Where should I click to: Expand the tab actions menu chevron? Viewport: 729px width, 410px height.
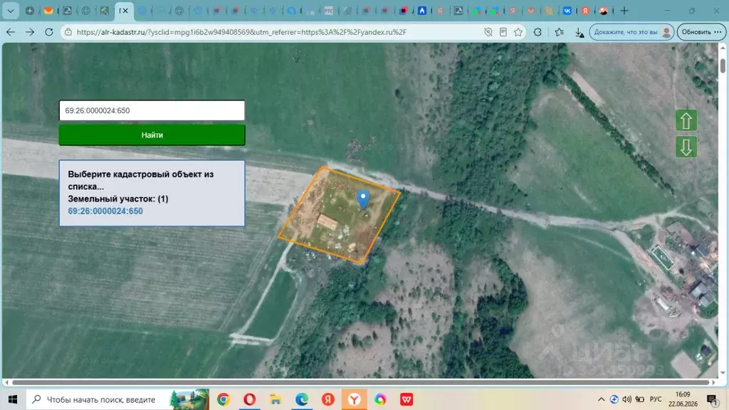(x=10, y=11)
